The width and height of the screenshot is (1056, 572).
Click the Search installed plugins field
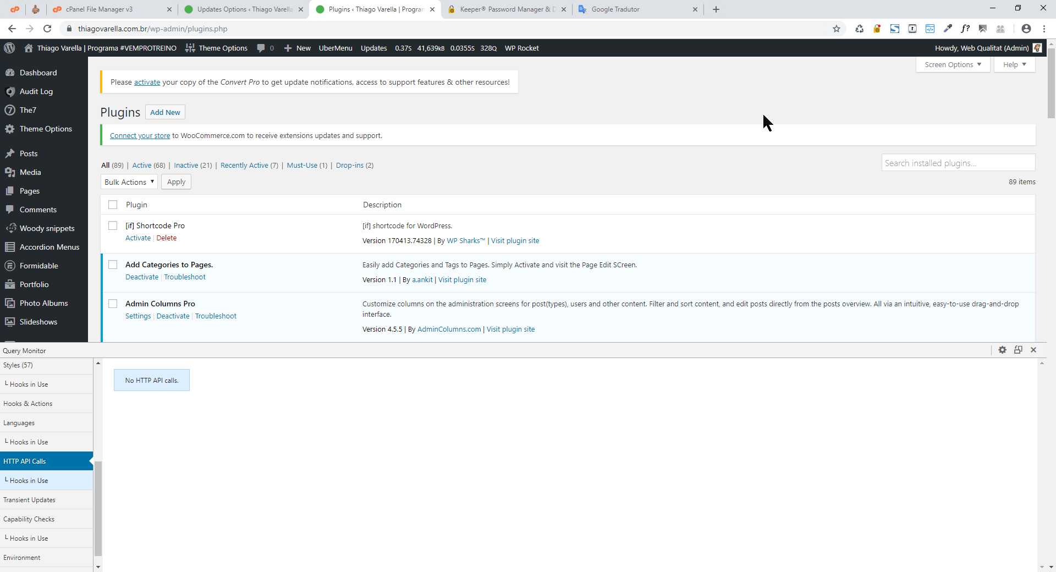pos(958,163)
